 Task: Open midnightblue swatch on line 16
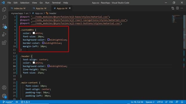pos(49,66)
